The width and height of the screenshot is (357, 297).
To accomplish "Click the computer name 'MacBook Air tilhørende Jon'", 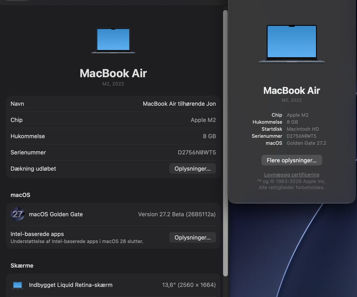I will (x=179, y=104).
